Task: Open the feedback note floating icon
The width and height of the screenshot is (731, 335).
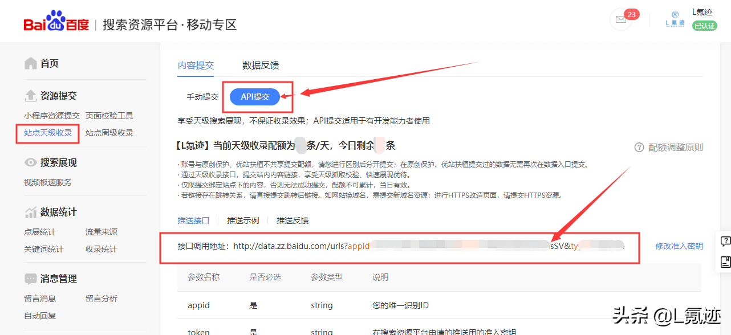Action: [725, 262]
